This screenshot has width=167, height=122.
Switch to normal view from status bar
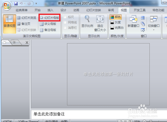click(121, 121)
